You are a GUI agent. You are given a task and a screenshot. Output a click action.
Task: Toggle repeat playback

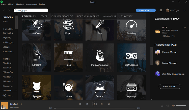pos(109,104)
